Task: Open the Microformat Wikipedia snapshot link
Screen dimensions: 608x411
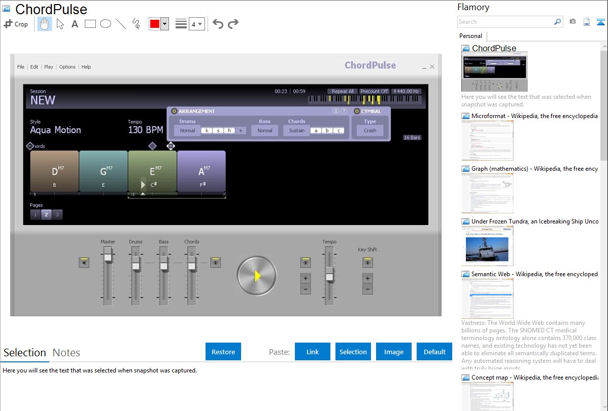Action: click(x=534, y=116)
